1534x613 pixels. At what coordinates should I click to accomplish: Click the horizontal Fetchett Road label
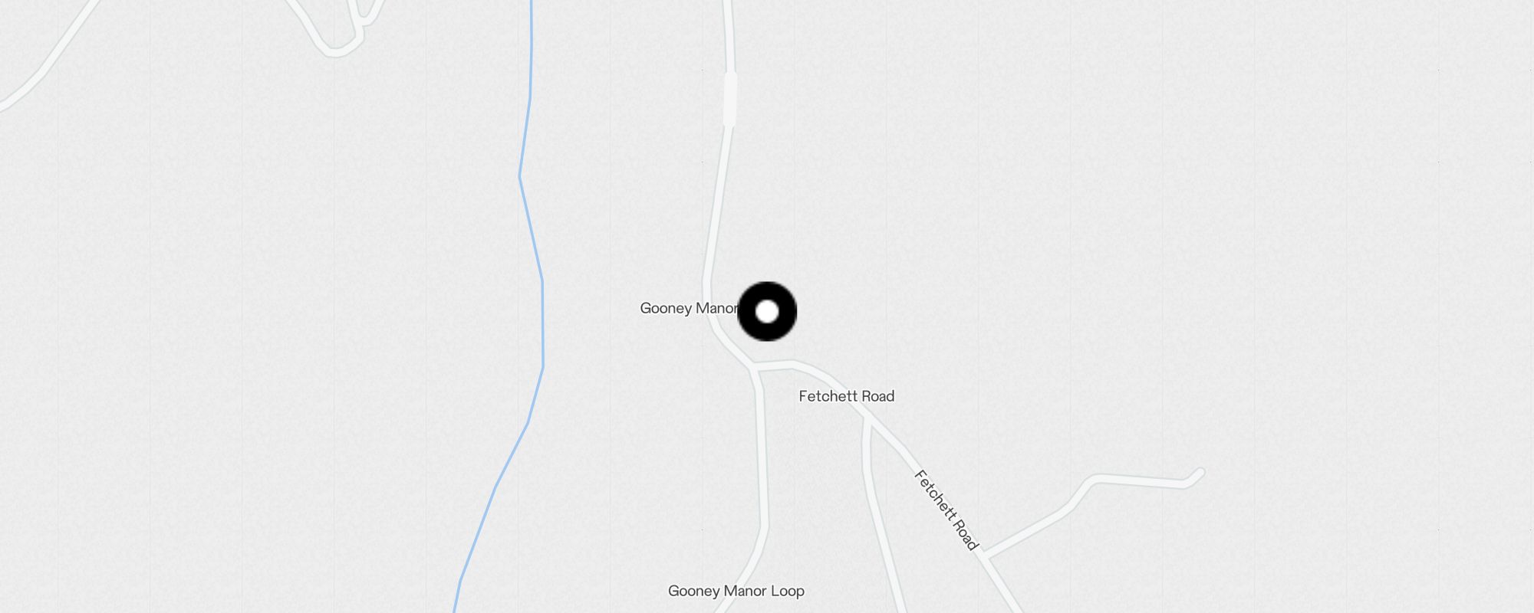tap(846, 396)
